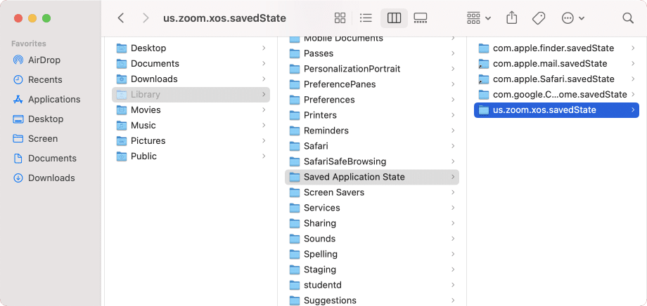This screenshot has height=306, width=647.
Task: Select com.apple.Safari.savedState alias
Action: (556, 79)
